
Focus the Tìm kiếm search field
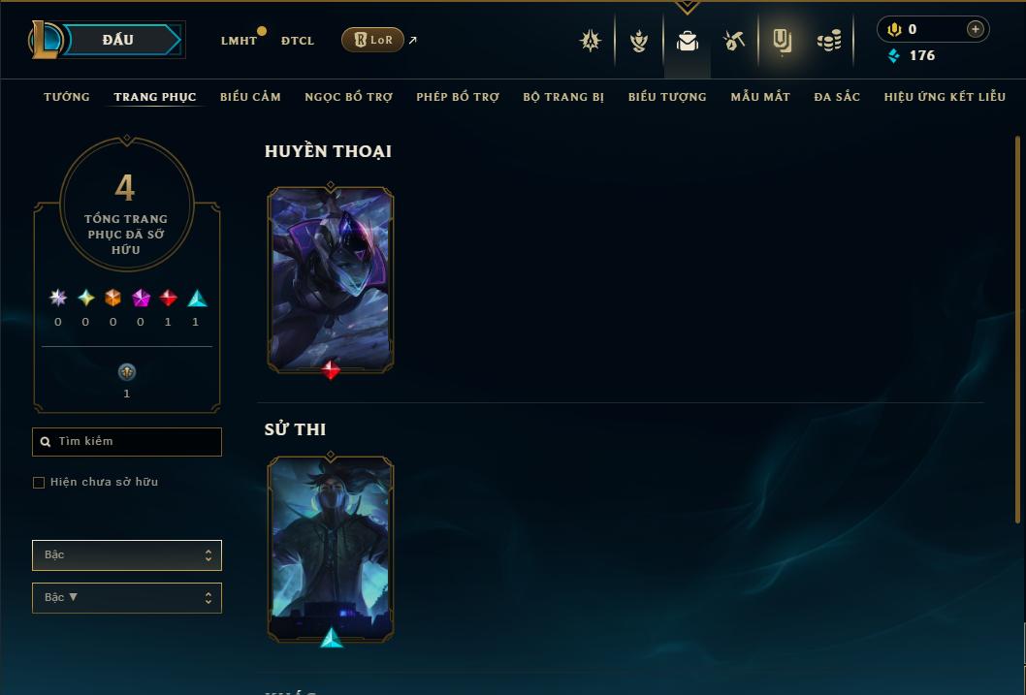127,441
